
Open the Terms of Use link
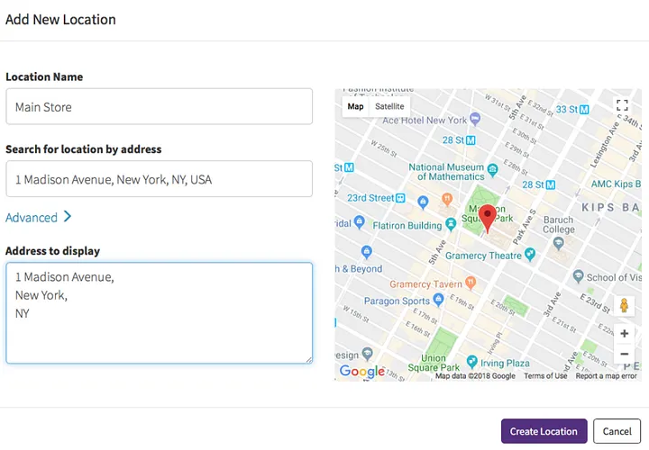[545, 375]
